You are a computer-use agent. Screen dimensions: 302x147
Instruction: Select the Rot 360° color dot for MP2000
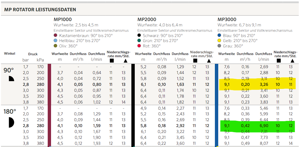139,46
